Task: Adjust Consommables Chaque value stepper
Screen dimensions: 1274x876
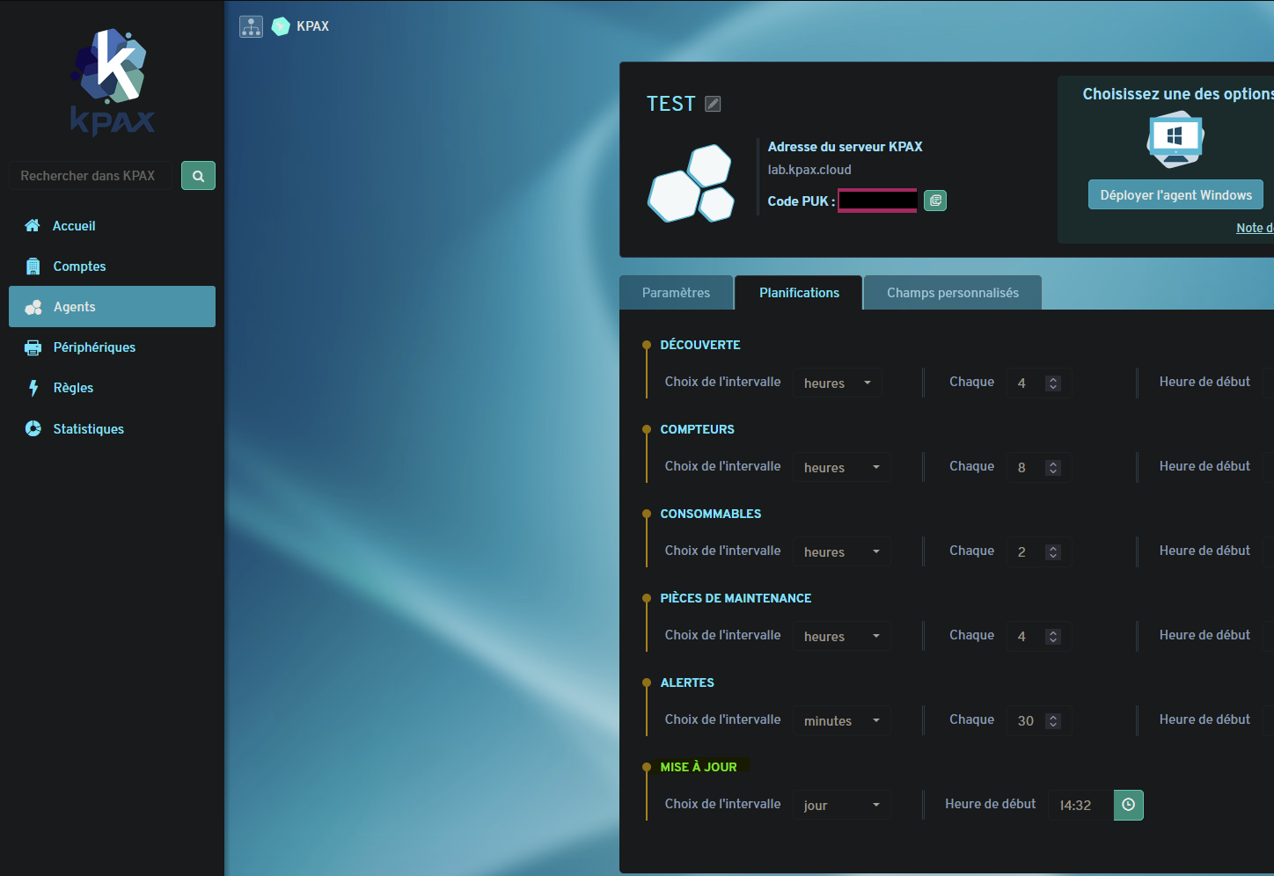Action: coord(1052,551)
